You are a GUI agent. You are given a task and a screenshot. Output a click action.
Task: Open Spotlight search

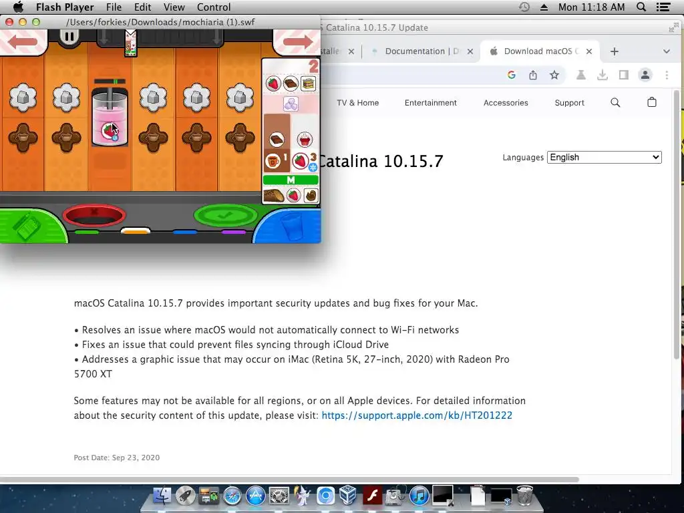coord(641,7)
